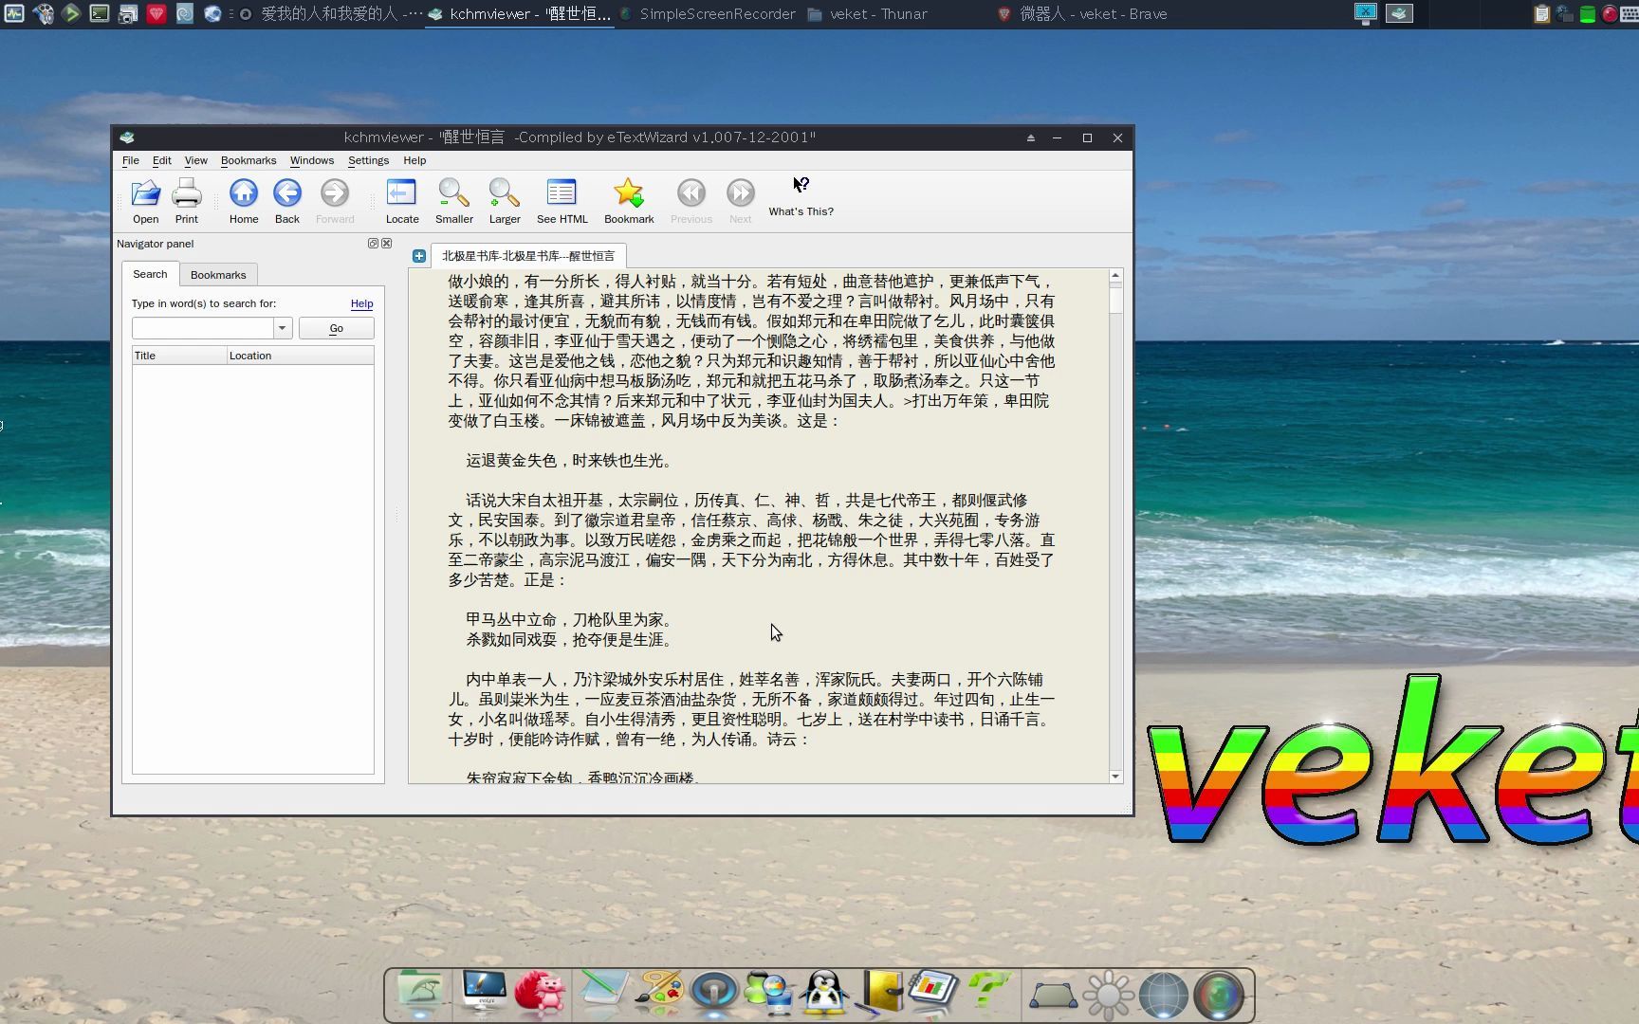Switch to SimpleScreenRecorder in the taskbar
This screenshot has width=1639, height=1024.
coord(707,14)
